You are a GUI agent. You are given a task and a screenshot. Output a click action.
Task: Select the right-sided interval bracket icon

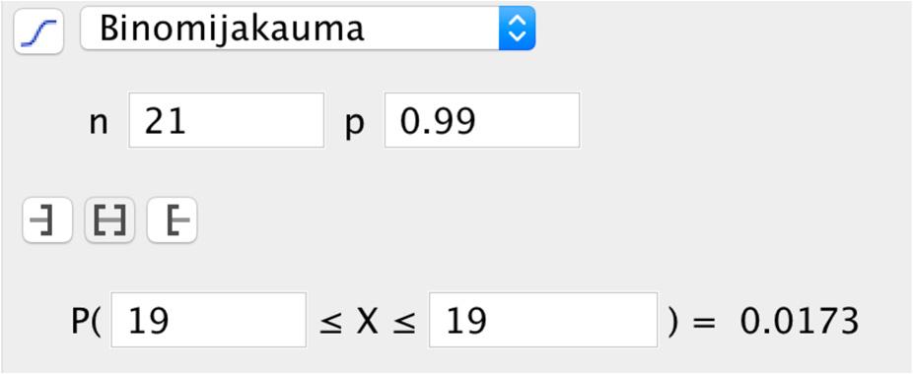click(x=173, y=219)
